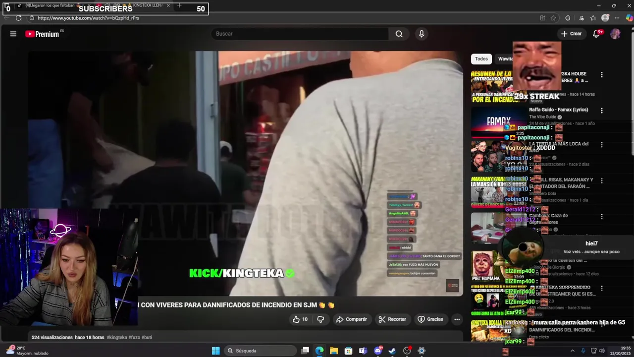The width and height of the screenshot is (634, 357).
Task: Open Microsoft Edge from taskbar
Action: point(319,351)
